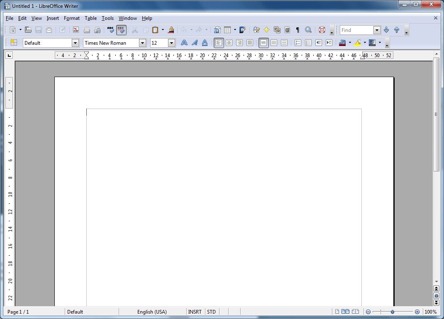The image size is (444, 319).
Task: Click English (USA) language in status bar
Action: click(x=152, y=312)
